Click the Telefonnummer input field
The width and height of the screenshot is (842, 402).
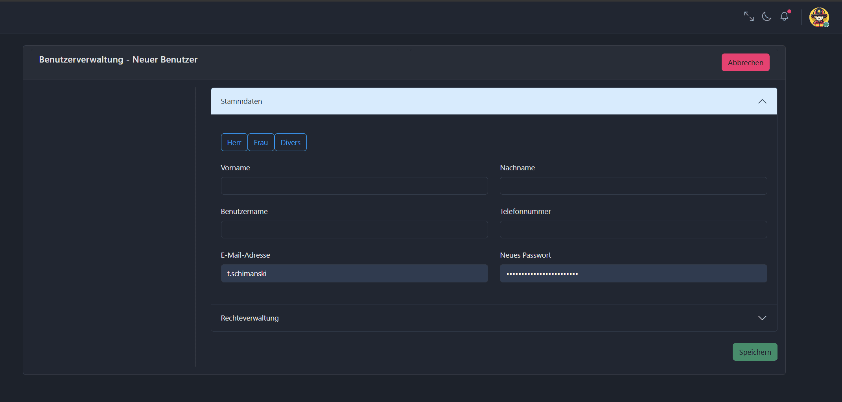pos(633,229)
